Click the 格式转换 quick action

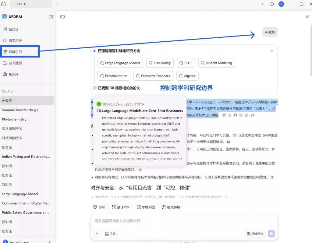[x=171, y=207]
